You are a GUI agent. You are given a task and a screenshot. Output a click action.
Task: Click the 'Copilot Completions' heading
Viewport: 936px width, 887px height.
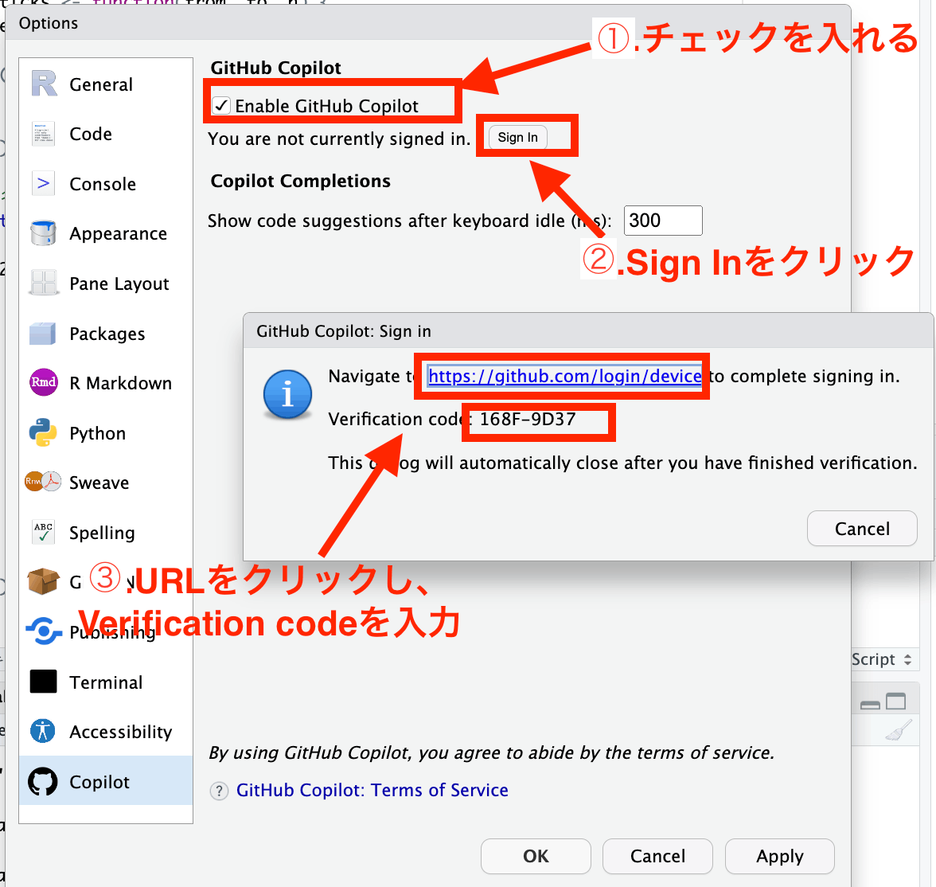[300, 181]
